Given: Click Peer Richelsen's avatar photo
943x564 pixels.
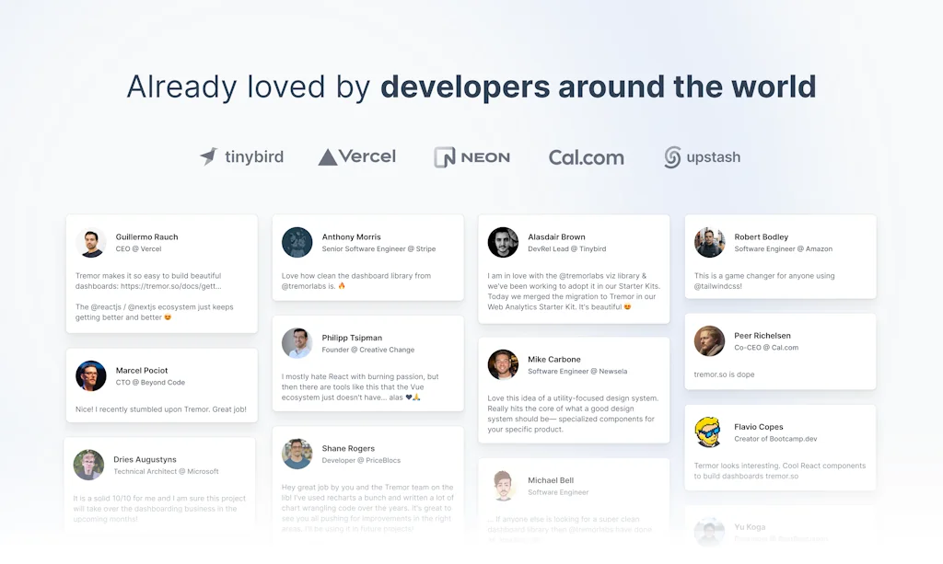Looking at the screenshot, I should point(710,341).
